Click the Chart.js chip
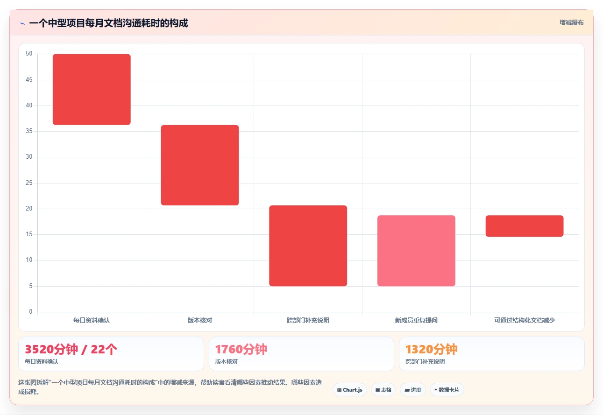The height and width of the screenshot is (415, 603). pos(350,390)
